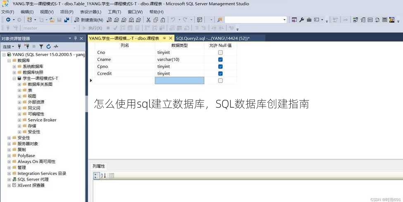Image resolution: width=403 pixels, height=202 pixels.
Task: Click the DMX query icon
Action: (x=124, y=20)
